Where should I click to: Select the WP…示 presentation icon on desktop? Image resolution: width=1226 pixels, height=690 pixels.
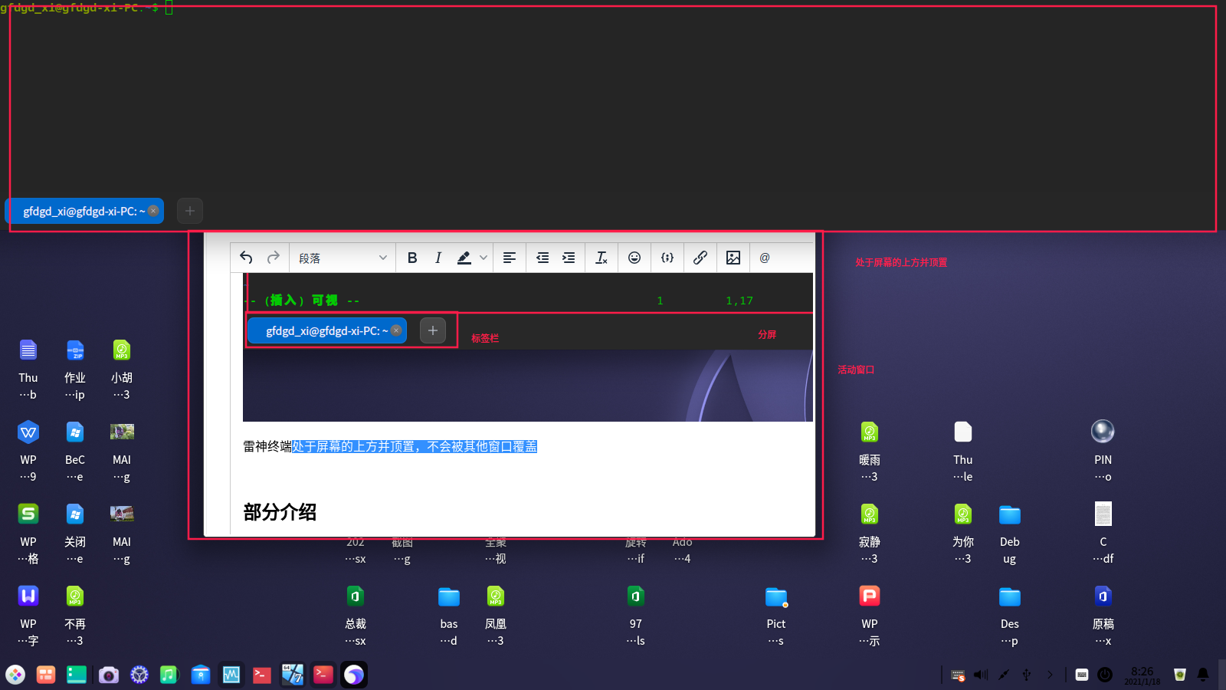click(x=870, y=616)
